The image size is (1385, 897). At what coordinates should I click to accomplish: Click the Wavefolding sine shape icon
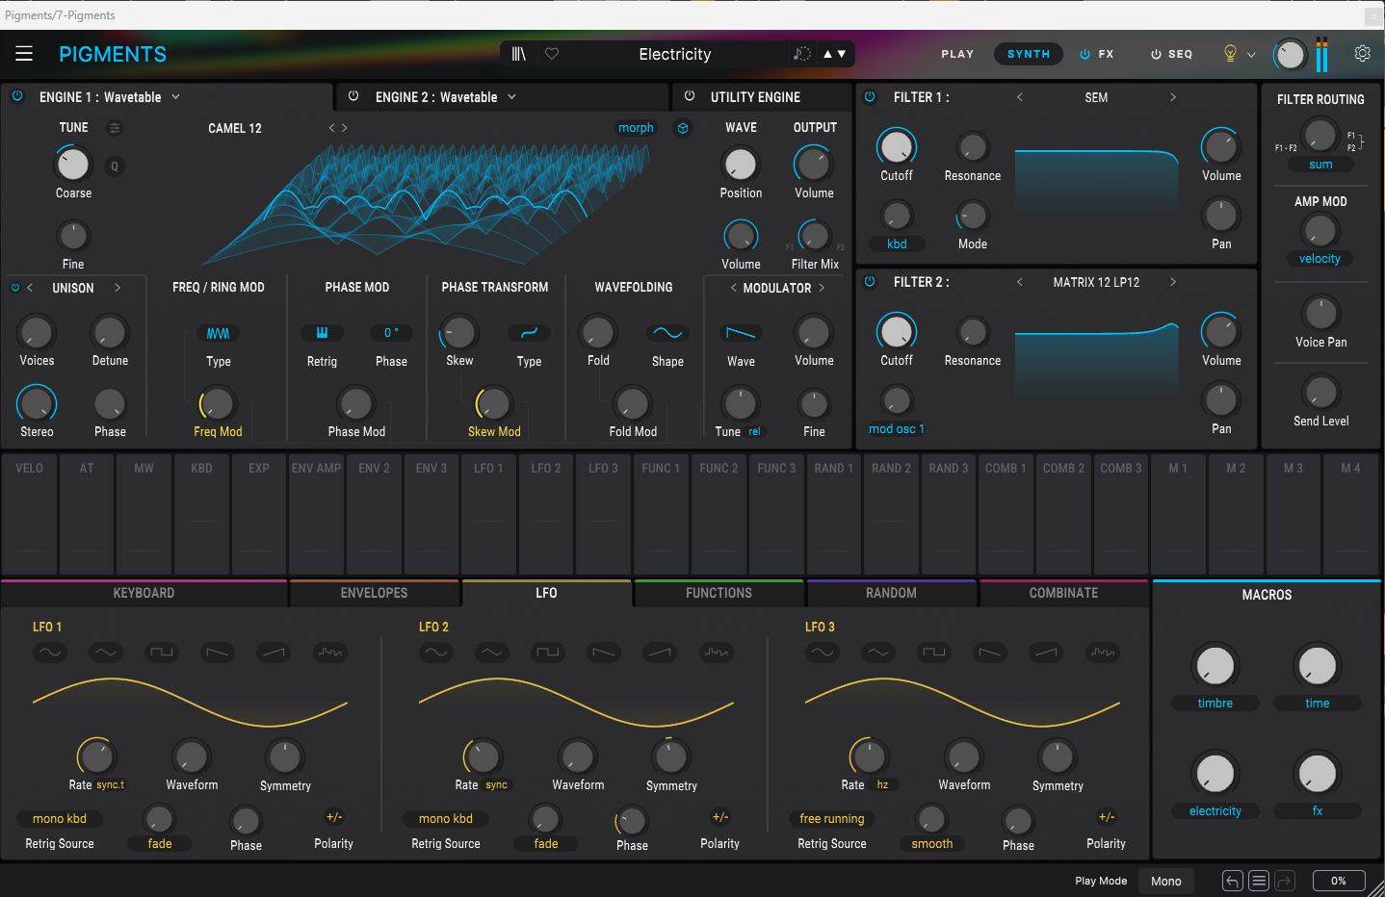pyautogui.click(x=667, y=333)
